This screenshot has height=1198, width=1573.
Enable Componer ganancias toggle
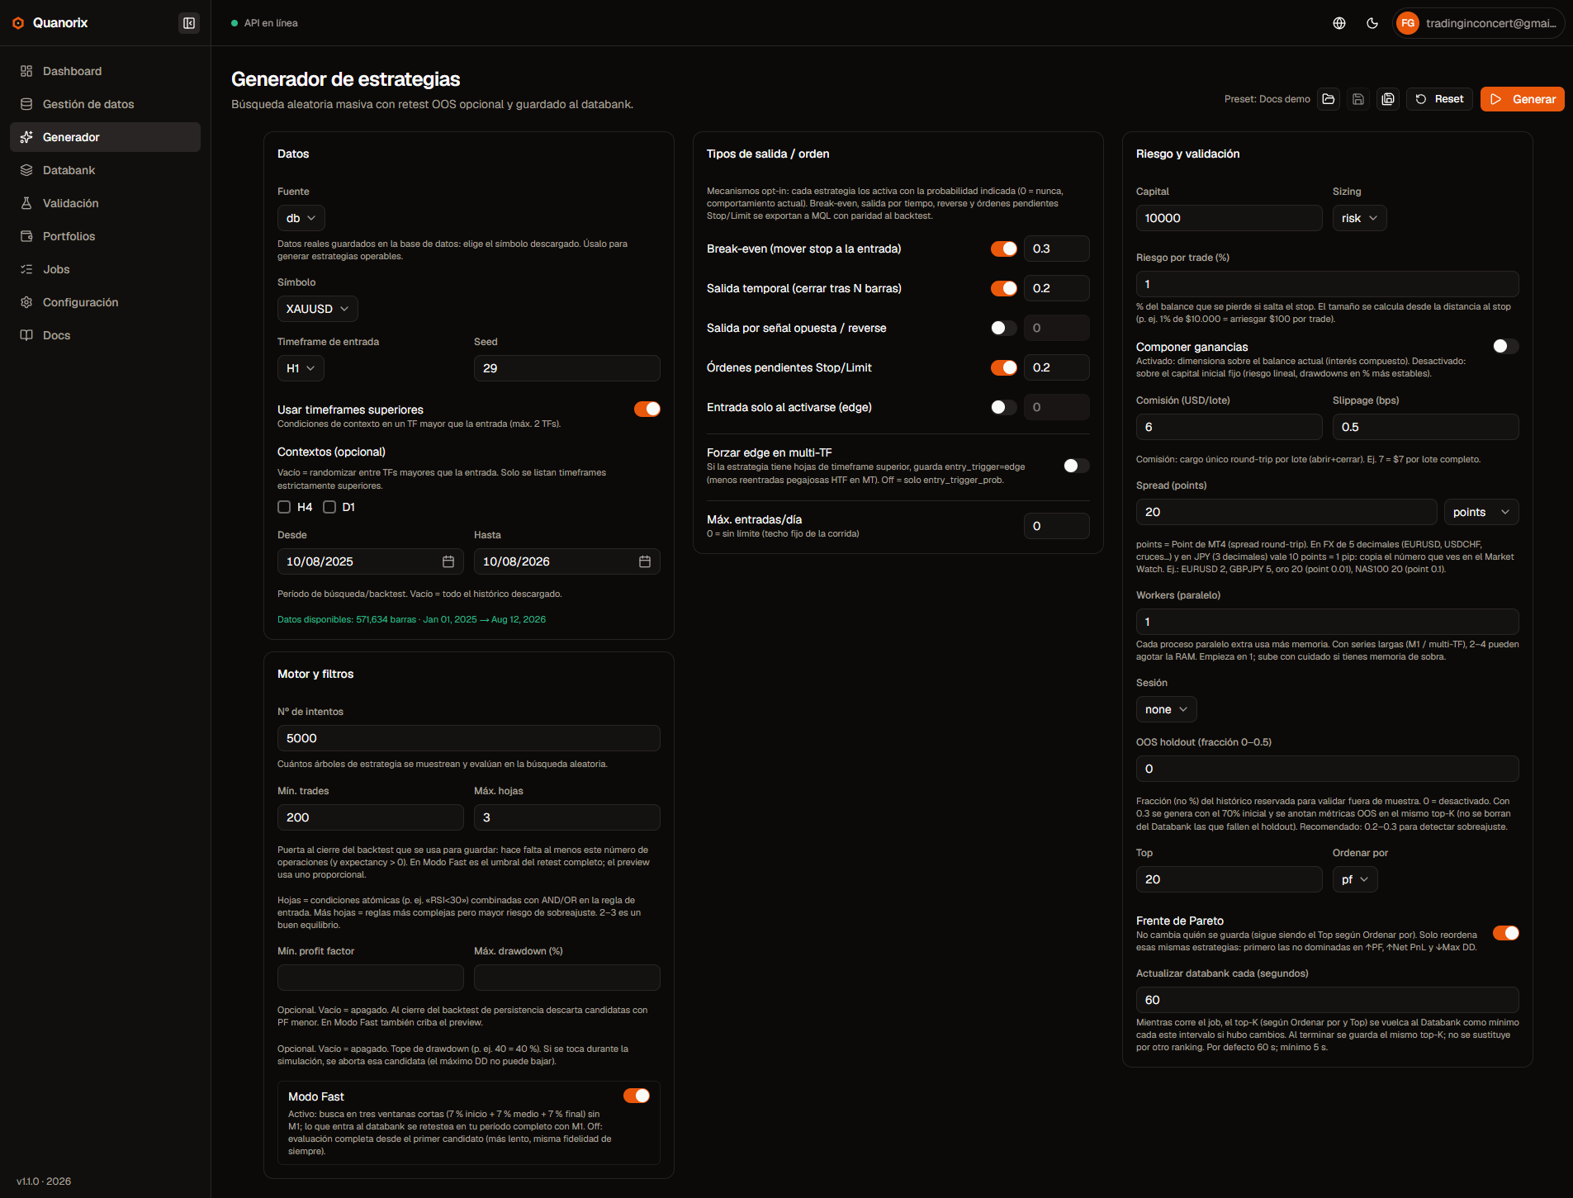click(1506, 346)
